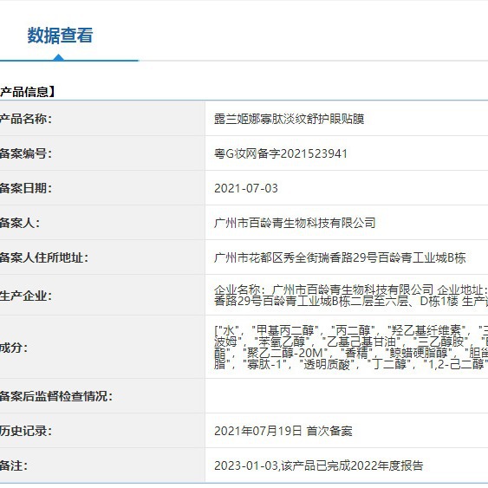Select the ingredients list starting with 水
This screenshot has width=488, height=488.
tap(351, 347)
